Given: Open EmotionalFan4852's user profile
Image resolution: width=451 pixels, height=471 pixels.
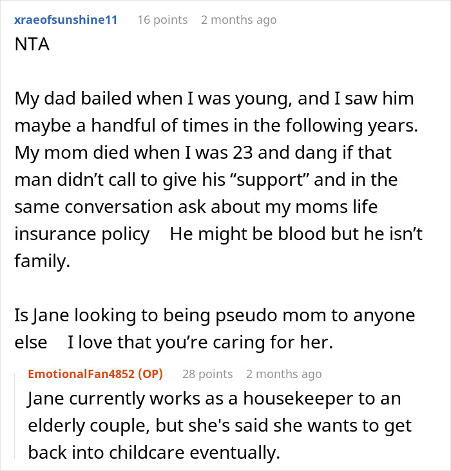Looking at the screenshot, I should coord(82,374).
